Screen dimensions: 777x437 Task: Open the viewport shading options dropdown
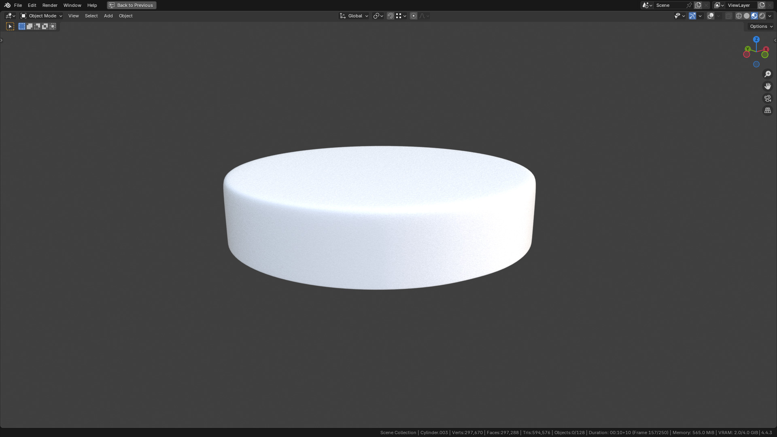coord(770,16)
